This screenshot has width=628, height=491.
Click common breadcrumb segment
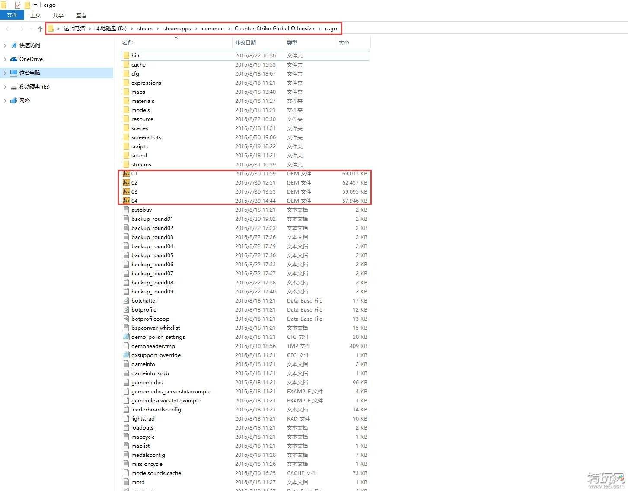click(213, 29)
